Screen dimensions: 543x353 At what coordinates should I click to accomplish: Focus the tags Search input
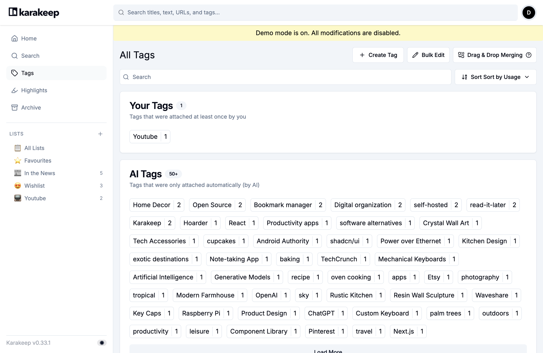point(285,77)
